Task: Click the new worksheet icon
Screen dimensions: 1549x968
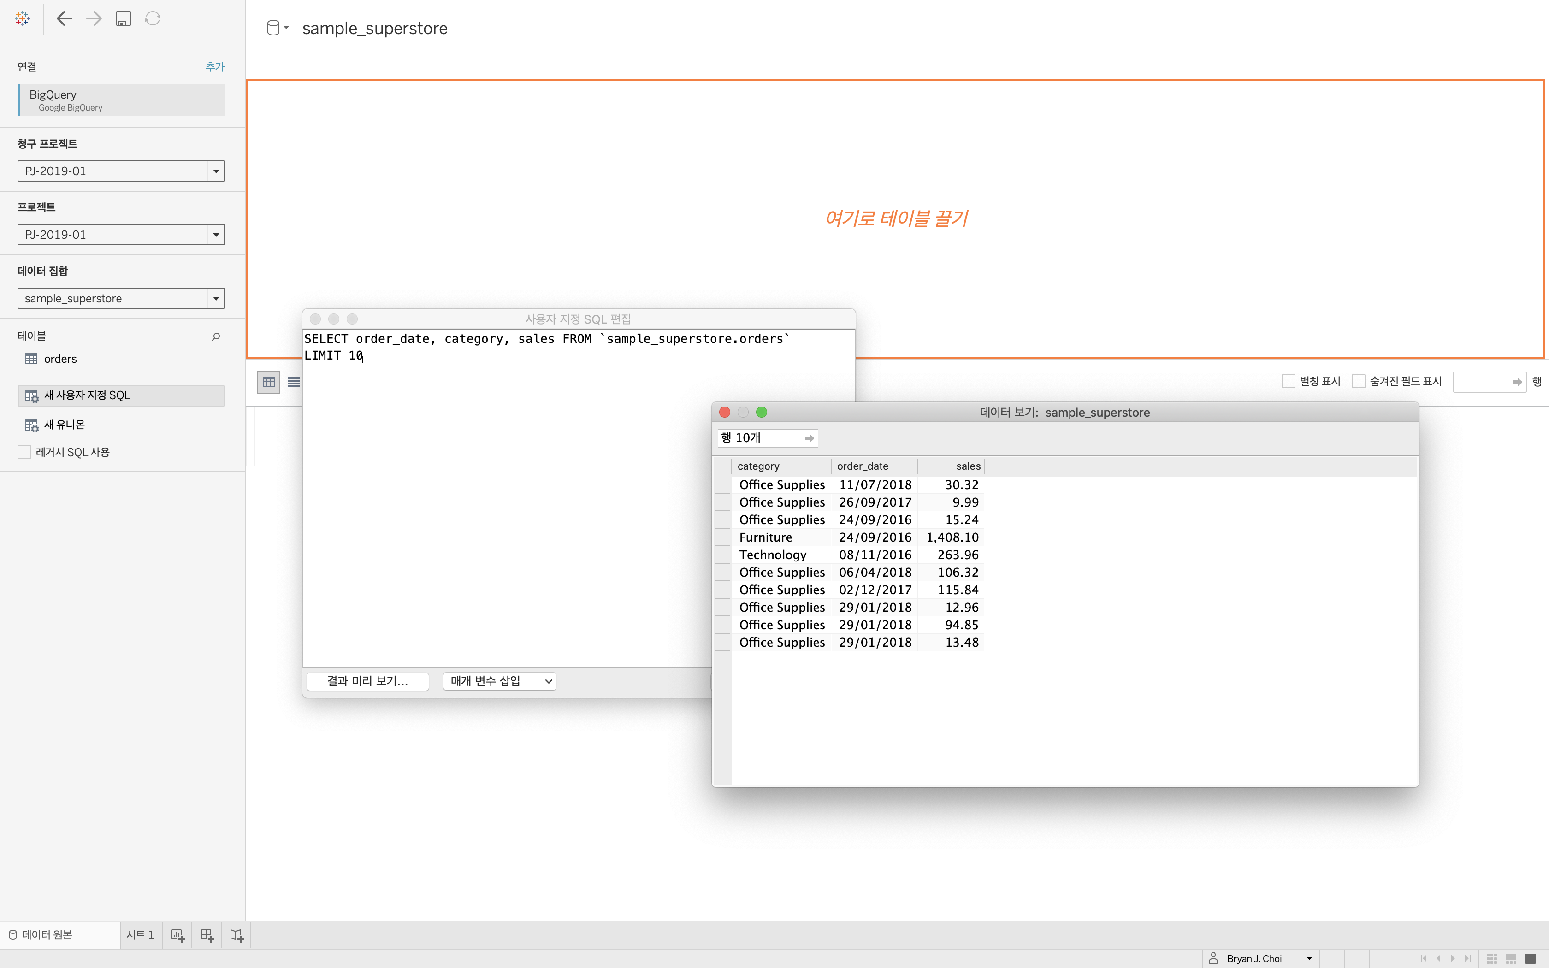Action: coord(178,935)
